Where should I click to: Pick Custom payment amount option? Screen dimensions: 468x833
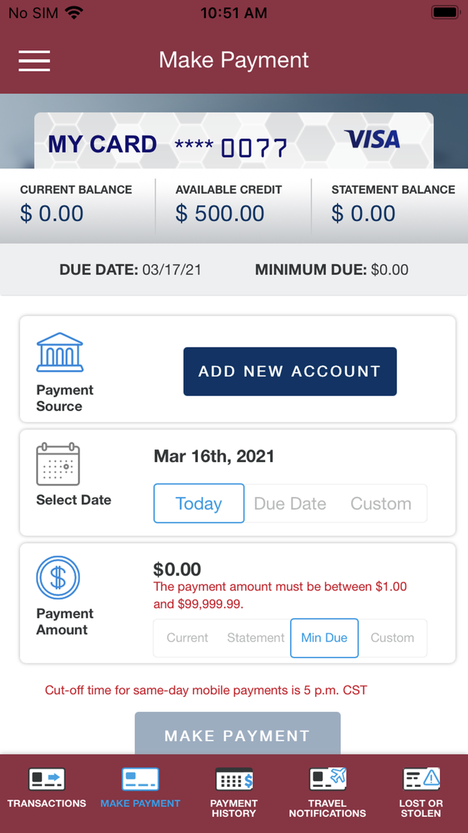pyautogui.click(x=392, y=638)
